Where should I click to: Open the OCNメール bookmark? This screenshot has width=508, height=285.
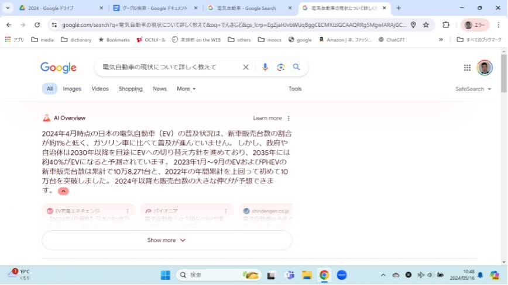[x=151, y=40]
